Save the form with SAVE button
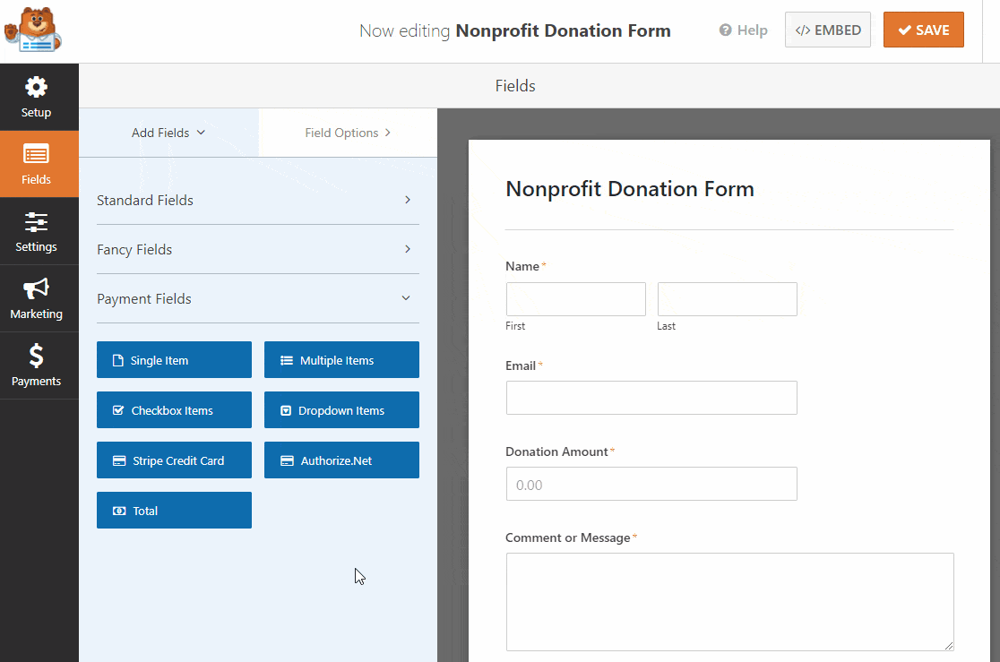 924,30
